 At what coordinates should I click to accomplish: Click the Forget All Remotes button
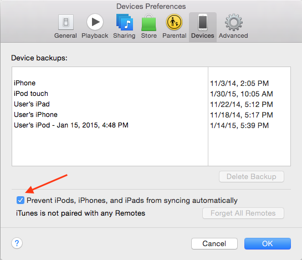click(243, 213)
